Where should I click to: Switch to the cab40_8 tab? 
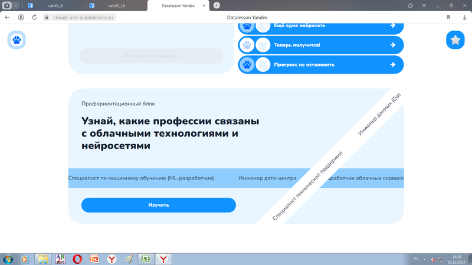pos(56,5)
